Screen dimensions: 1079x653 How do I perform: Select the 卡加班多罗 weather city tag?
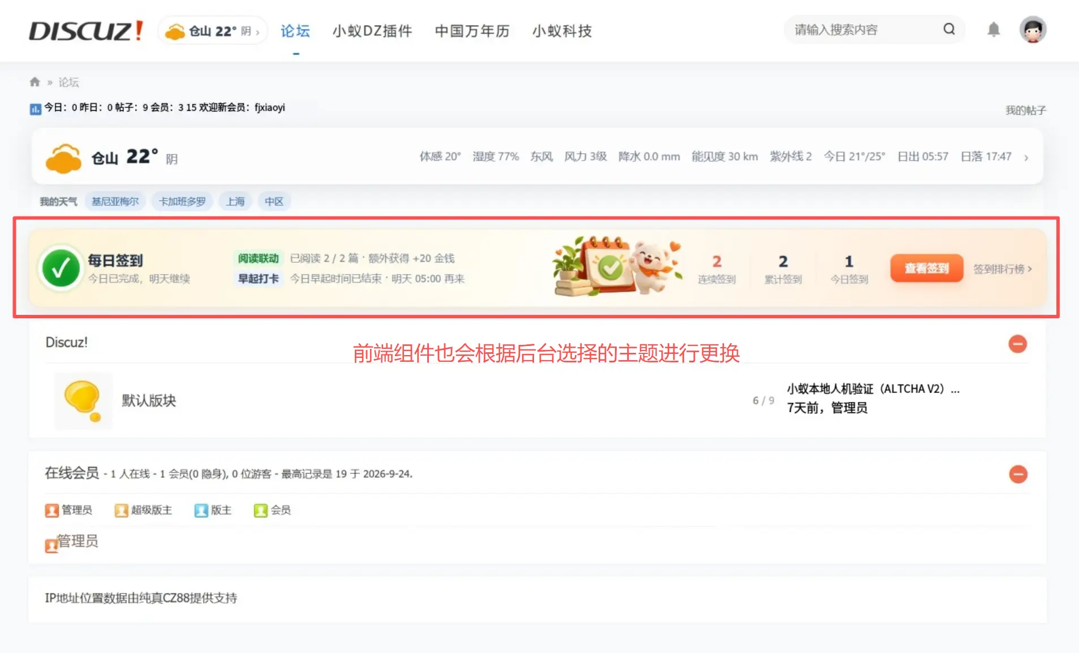tap(182, 201)
